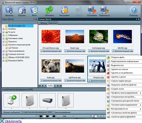
Task: Expand the Транскодирование tree node
Action: pyautogui.click(x=3, y=51)
